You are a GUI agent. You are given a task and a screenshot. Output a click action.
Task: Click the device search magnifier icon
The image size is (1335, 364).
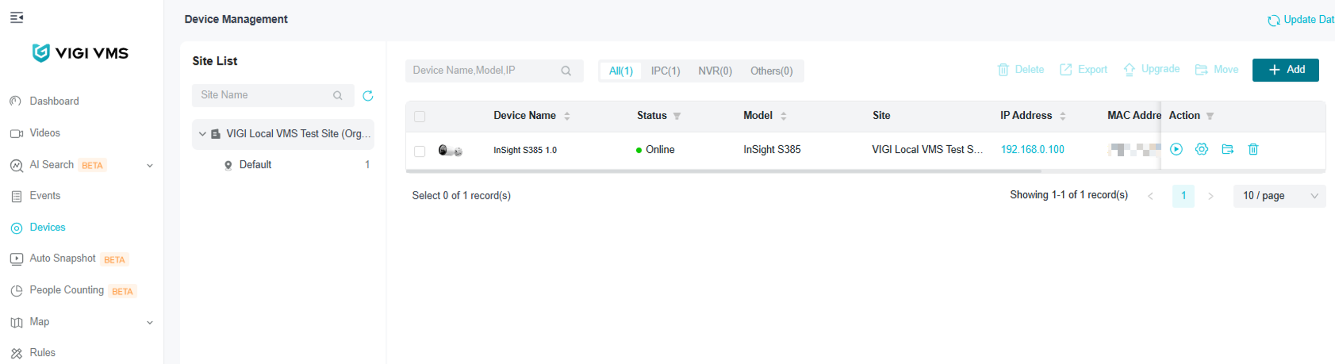pos(566,71)
